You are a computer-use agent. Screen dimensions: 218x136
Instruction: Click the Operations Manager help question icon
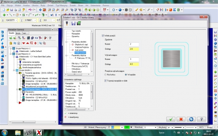(x=50, y=38)
